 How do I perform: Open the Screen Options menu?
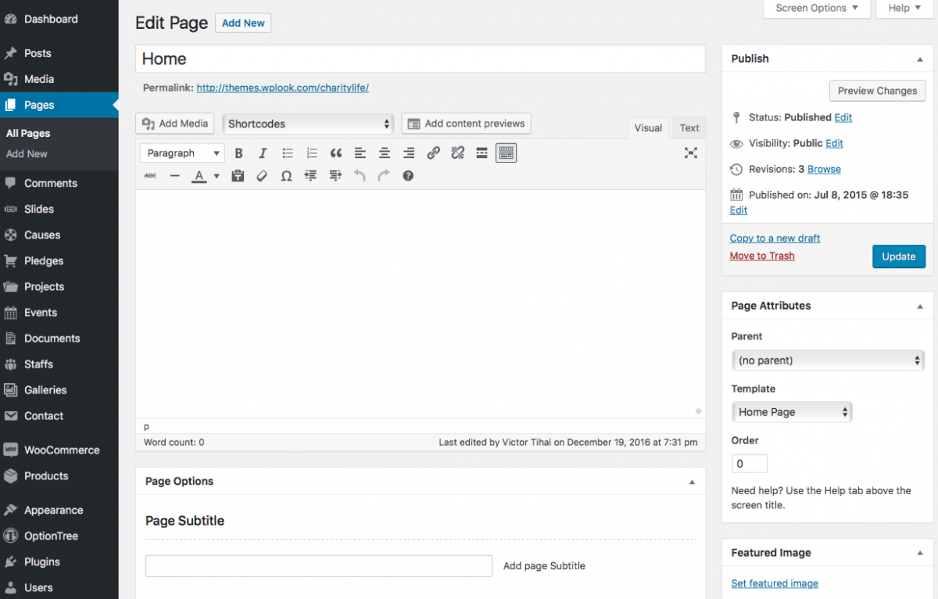[x=816, y=8]
